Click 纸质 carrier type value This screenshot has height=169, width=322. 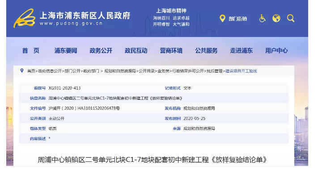[x=52, y=128]
